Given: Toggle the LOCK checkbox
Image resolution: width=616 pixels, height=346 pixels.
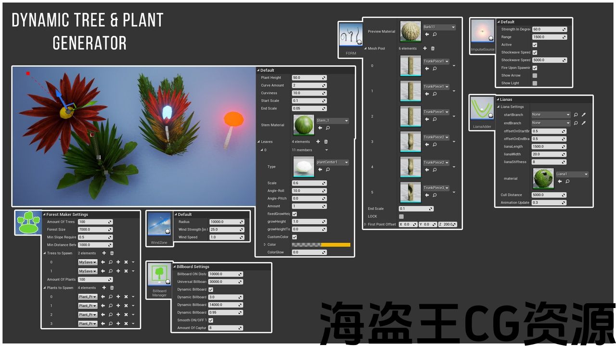Looking at the screenshot, I should [401, 216].
